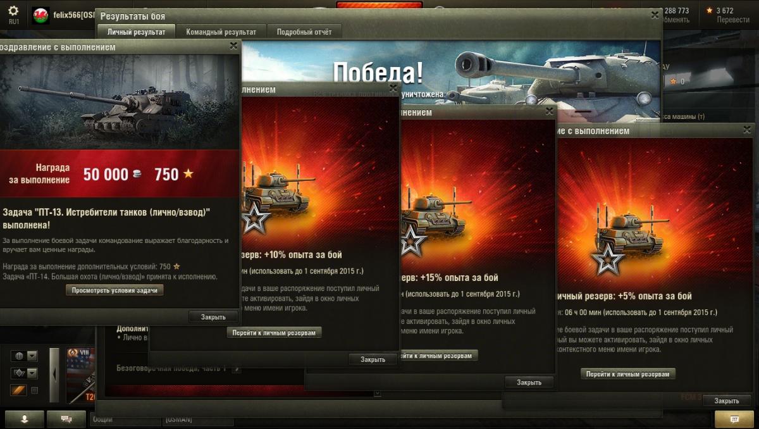
Task: Open the contacts list button
Action: tap(25, 419)
